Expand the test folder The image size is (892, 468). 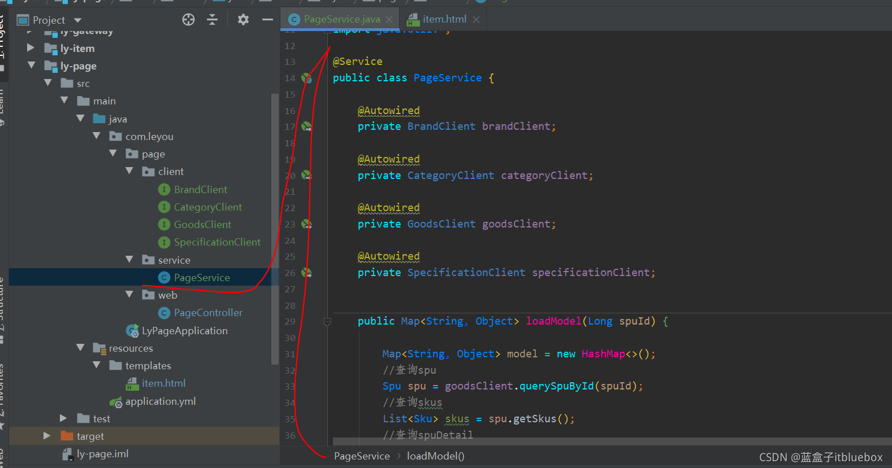point(63,418)
